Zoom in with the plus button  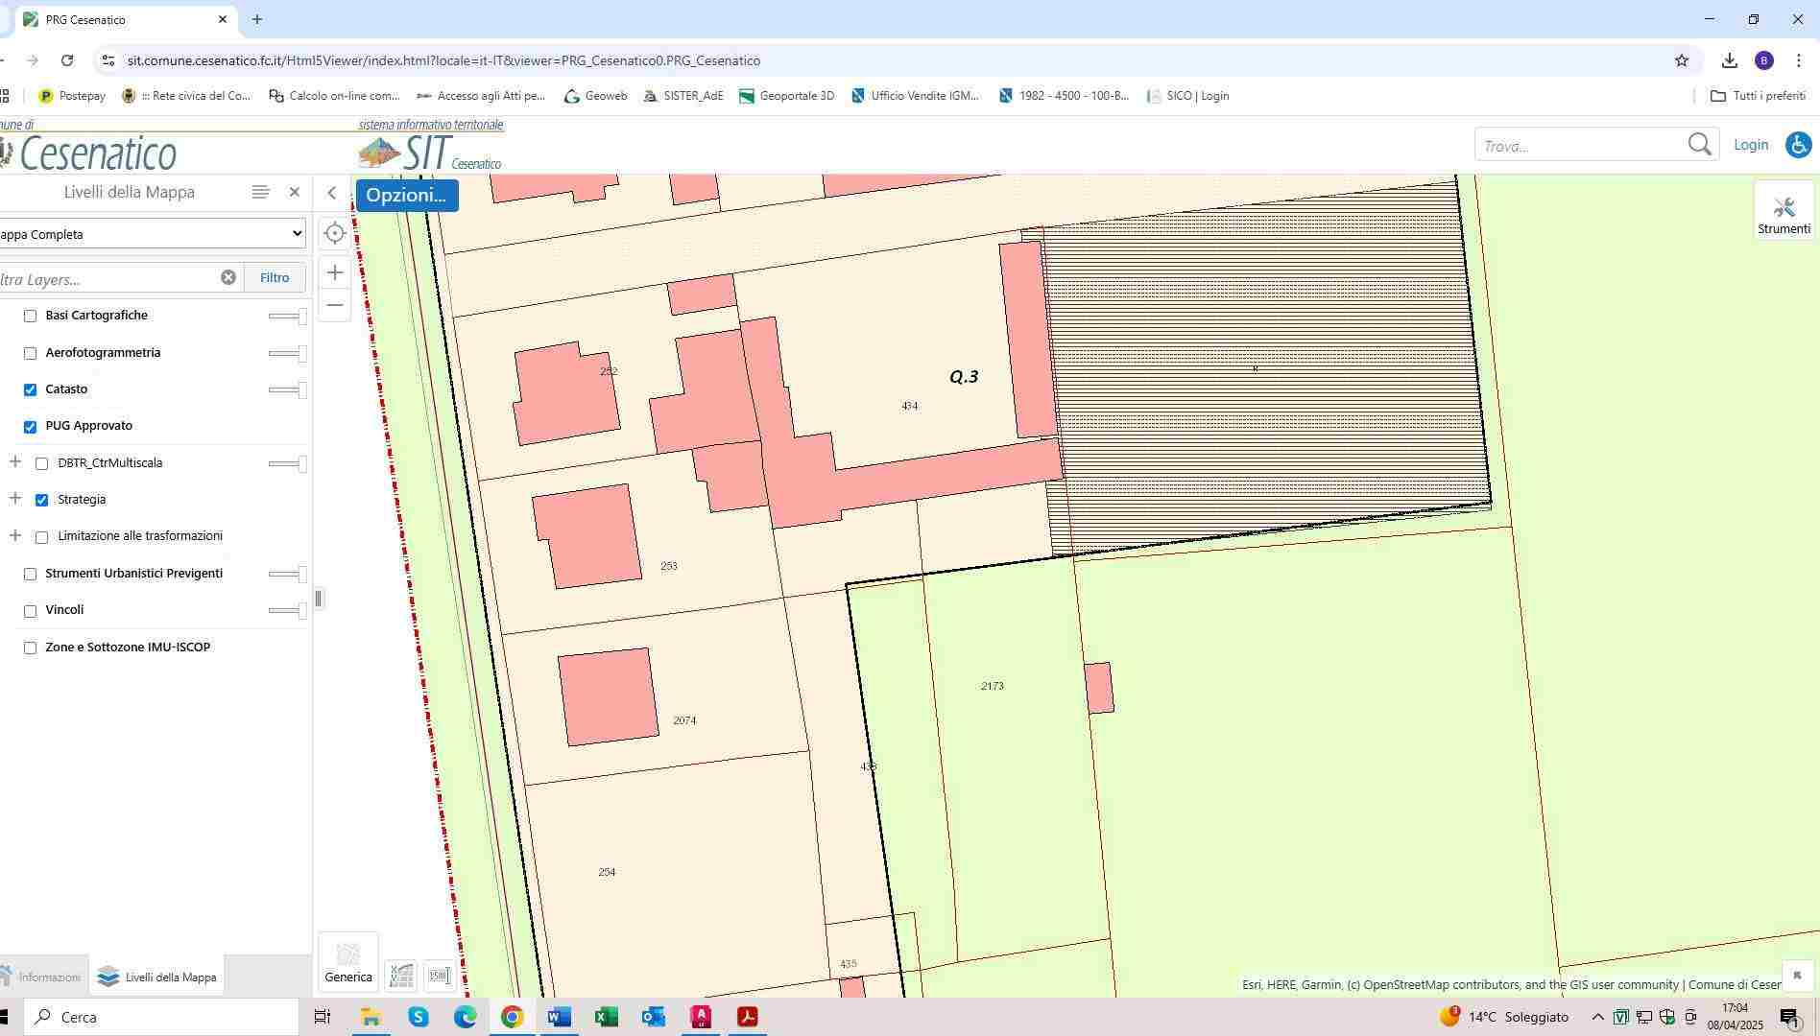(x=334, y=272)
